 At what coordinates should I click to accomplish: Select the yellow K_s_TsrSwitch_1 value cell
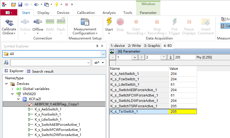pos(182,112)
